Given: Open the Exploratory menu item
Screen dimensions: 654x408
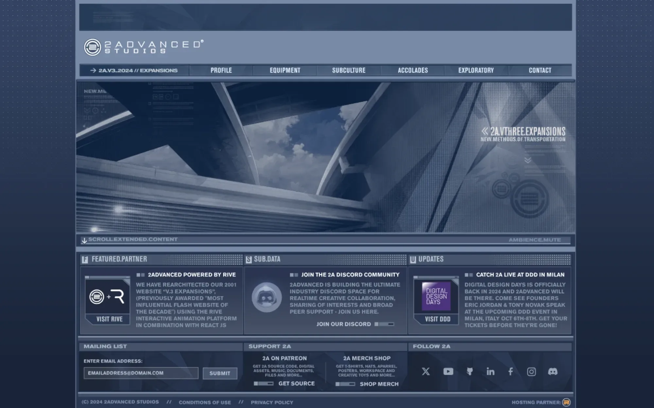Looking at the screenshot, I should tap(476, 70).
